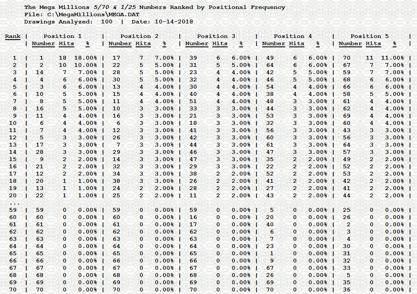Click the Number subheader under Position 4
This screenshot has height=294, width=417.
273,43
